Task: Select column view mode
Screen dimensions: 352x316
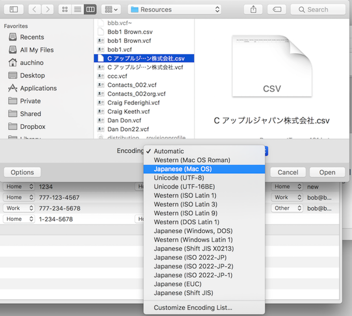Action: 90,9
